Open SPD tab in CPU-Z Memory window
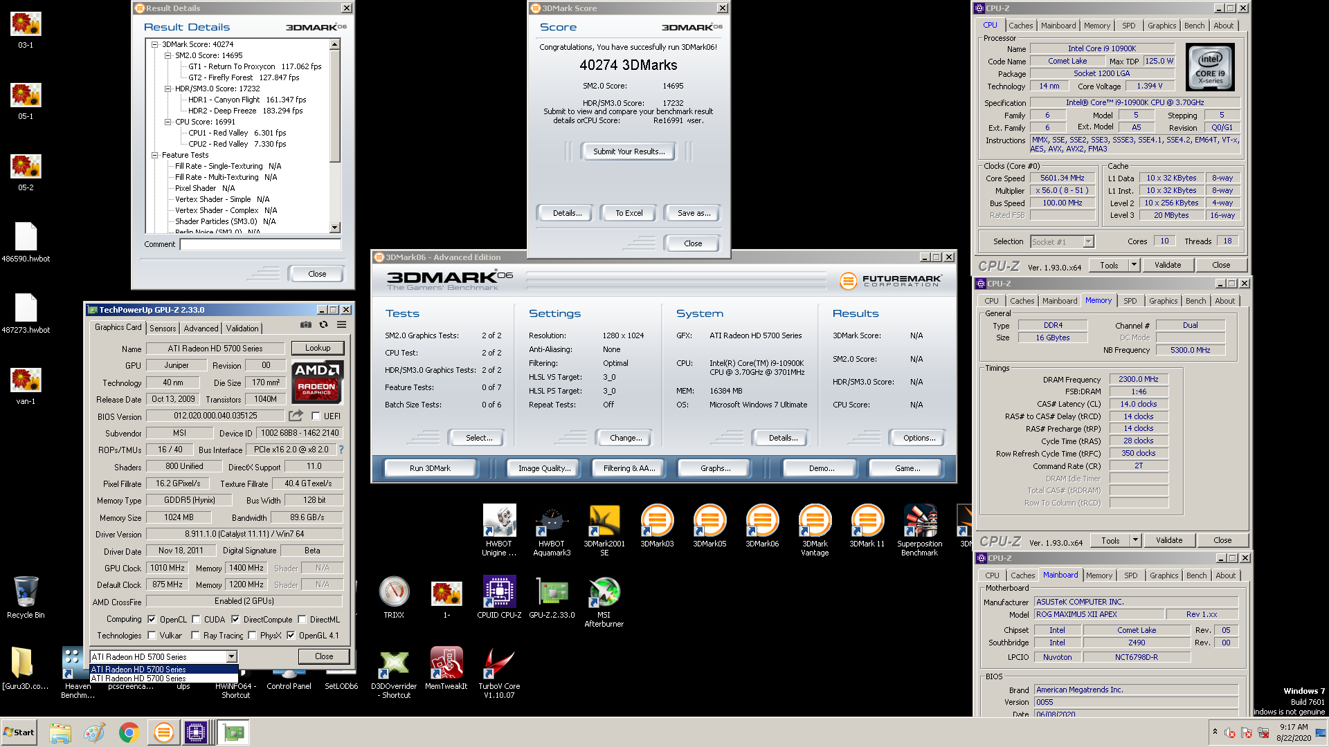The height and width of the screenshot is (747, 1329). tap(1130, 301)
